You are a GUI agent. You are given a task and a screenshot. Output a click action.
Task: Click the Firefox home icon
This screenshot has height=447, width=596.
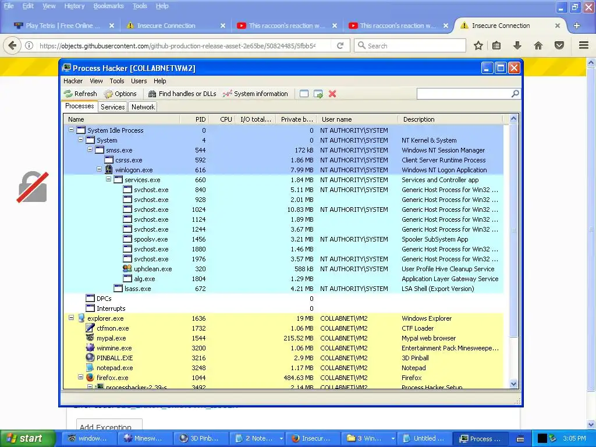click(538, 45)
